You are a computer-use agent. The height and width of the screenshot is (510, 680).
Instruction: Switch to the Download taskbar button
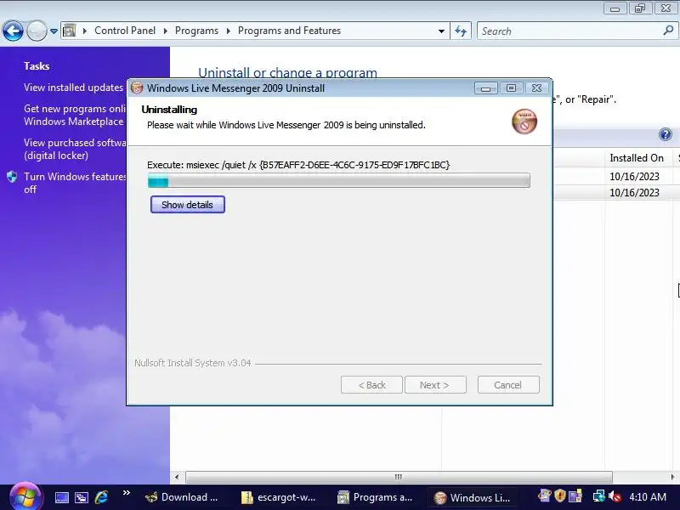(182, 497)
